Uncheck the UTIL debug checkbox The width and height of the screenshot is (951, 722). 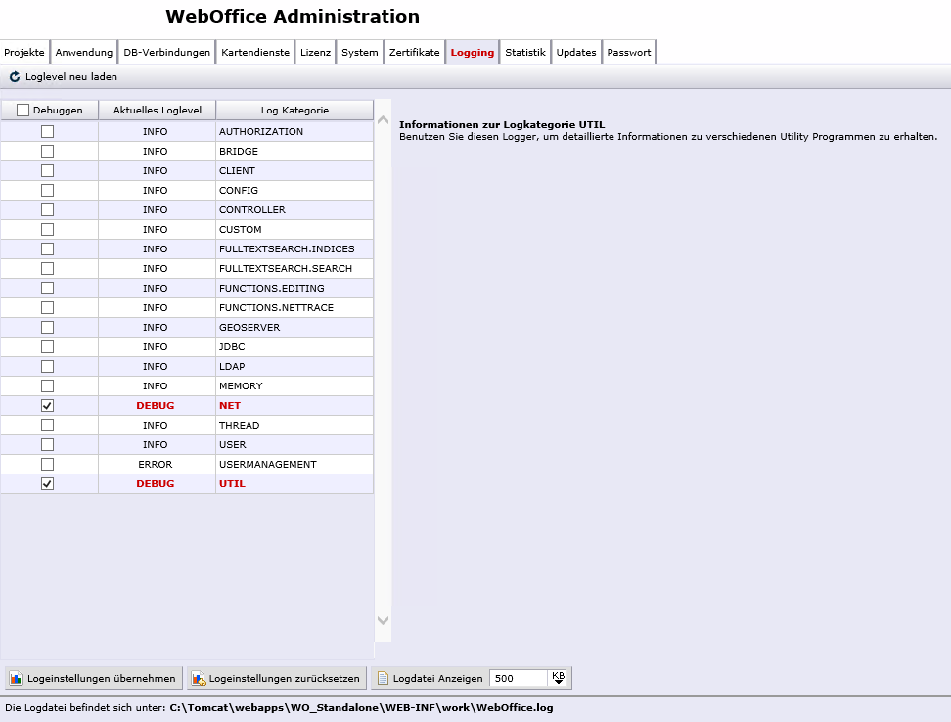point(49,483)
